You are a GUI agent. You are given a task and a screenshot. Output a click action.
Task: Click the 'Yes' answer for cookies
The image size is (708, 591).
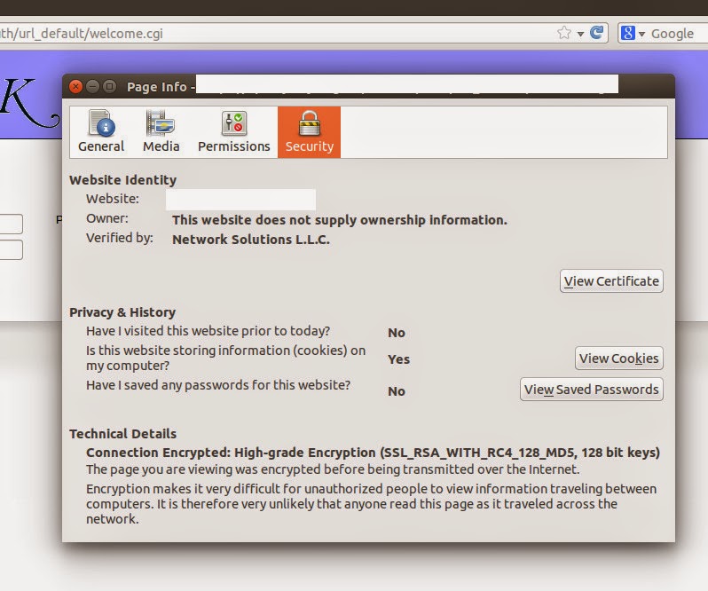coord(398,359)
